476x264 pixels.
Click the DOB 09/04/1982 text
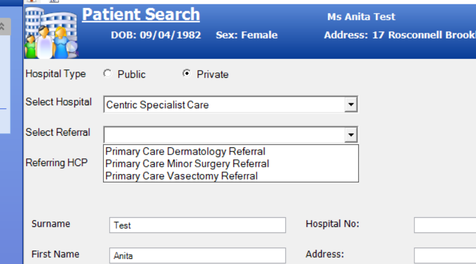(155, 35)
